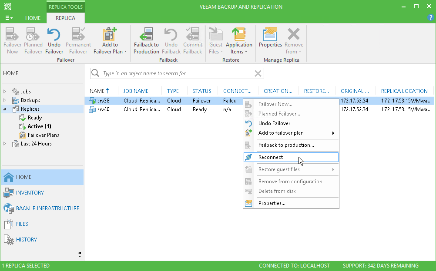
Task: Sort by the CONNECT... column header
Action: (x=238, y=91)
